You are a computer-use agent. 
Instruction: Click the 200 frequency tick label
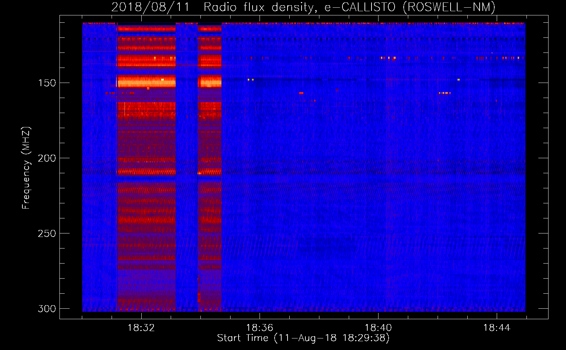pos(47,158)
